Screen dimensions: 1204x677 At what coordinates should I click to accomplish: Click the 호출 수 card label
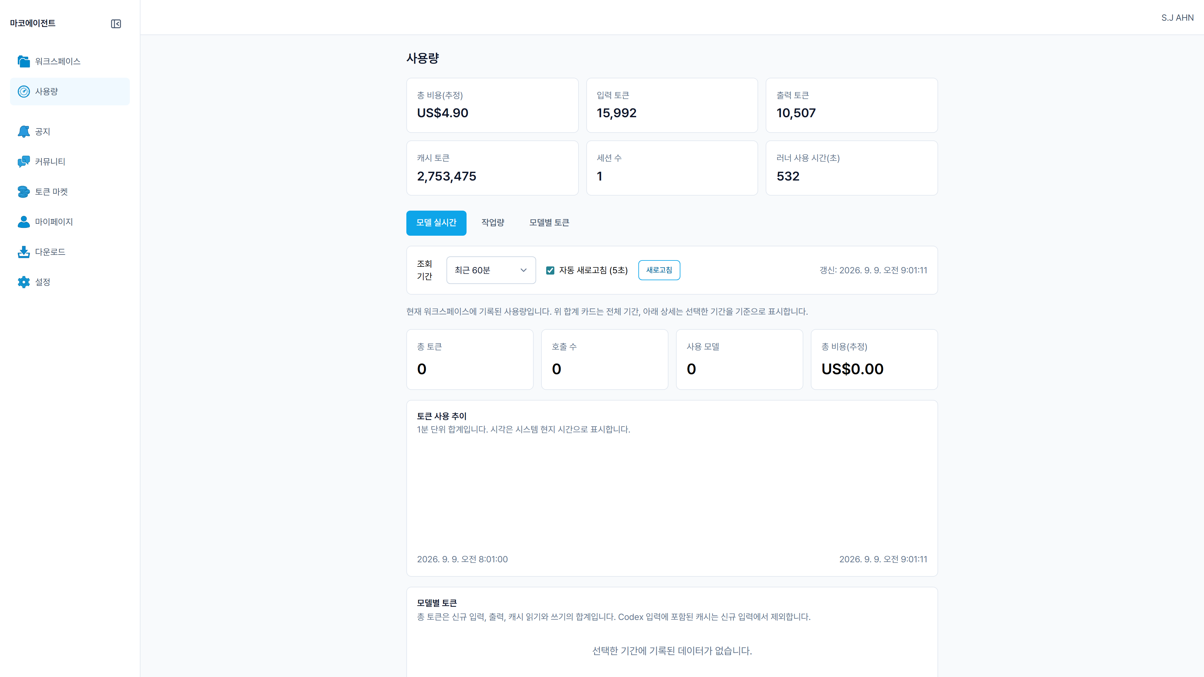tap(564, 347)
